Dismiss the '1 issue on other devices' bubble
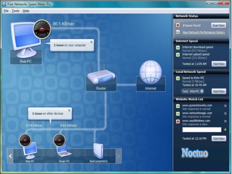232x174 pixels. click(x=69, y=110)
